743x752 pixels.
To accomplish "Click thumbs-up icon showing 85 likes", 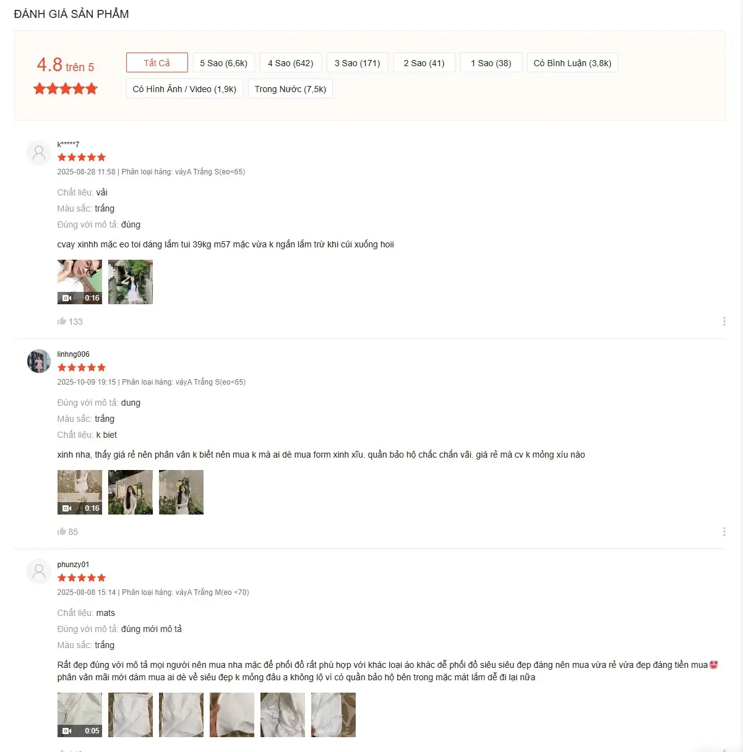I will pos(62,531).
